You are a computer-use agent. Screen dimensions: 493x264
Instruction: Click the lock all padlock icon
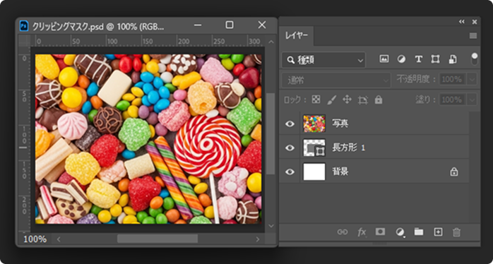[x=379, y=100]
